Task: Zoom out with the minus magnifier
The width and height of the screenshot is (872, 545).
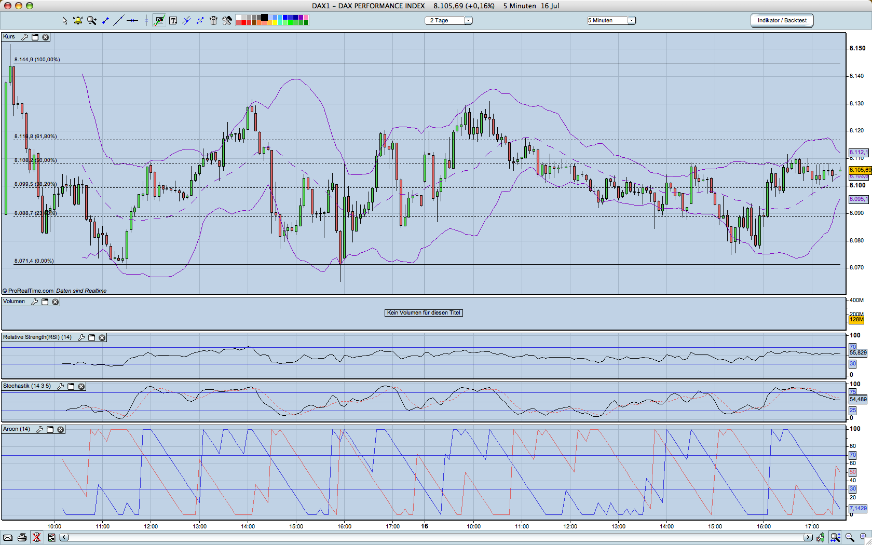Action: click(x=850, y=537)
